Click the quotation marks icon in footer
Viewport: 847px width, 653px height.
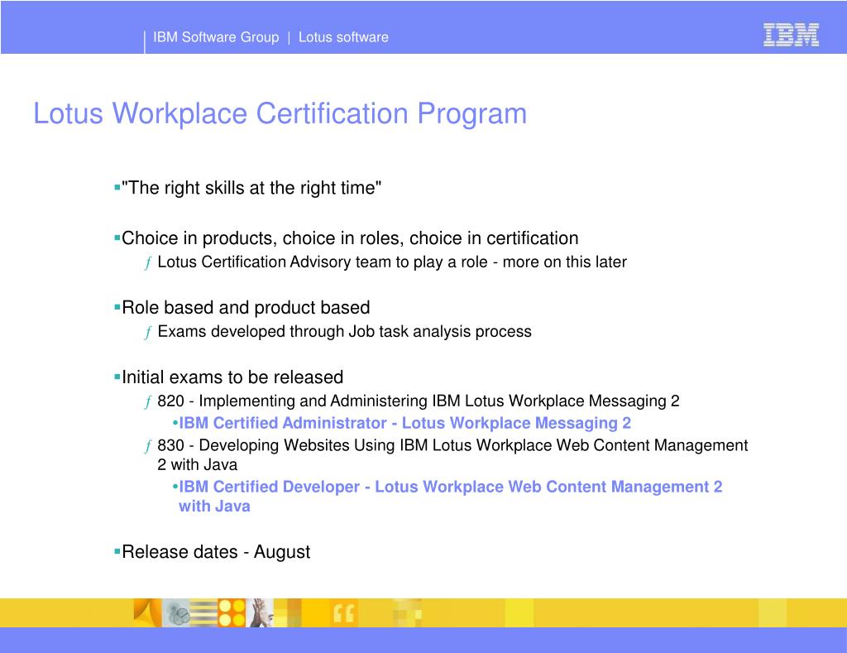click(343, 613)
